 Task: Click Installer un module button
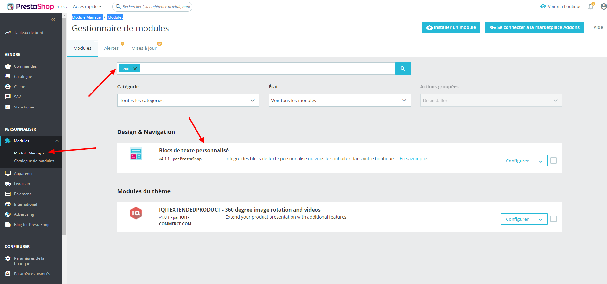coord(451,27)
